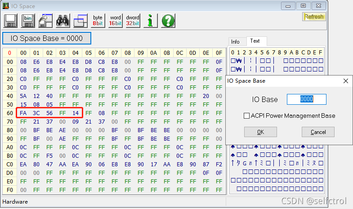Viewport: 353px width, 209px height.
Task: Click the Save as binary file icon
Action: point(28,21)
